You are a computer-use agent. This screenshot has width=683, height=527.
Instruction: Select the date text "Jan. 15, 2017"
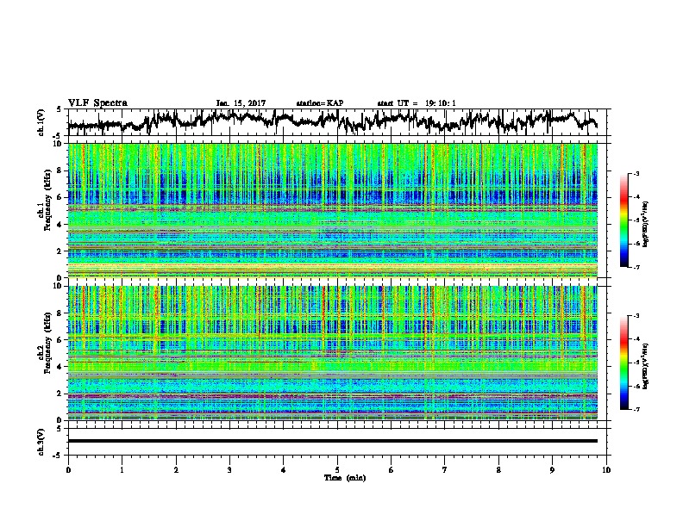241,103
